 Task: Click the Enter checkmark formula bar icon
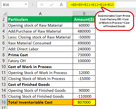tap(52, 5)
